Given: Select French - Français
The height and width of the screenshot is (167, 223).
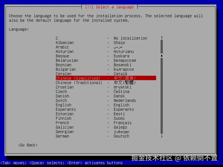Looking at the screenshot, I should 106,123.
